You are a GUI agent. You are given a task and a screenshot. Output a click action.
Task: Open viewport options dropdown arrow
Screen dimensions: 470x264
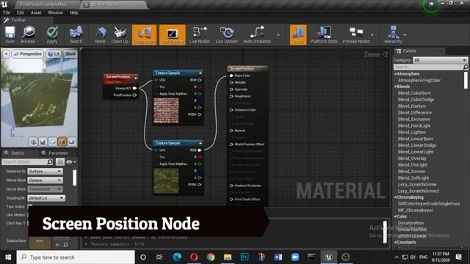6,54
